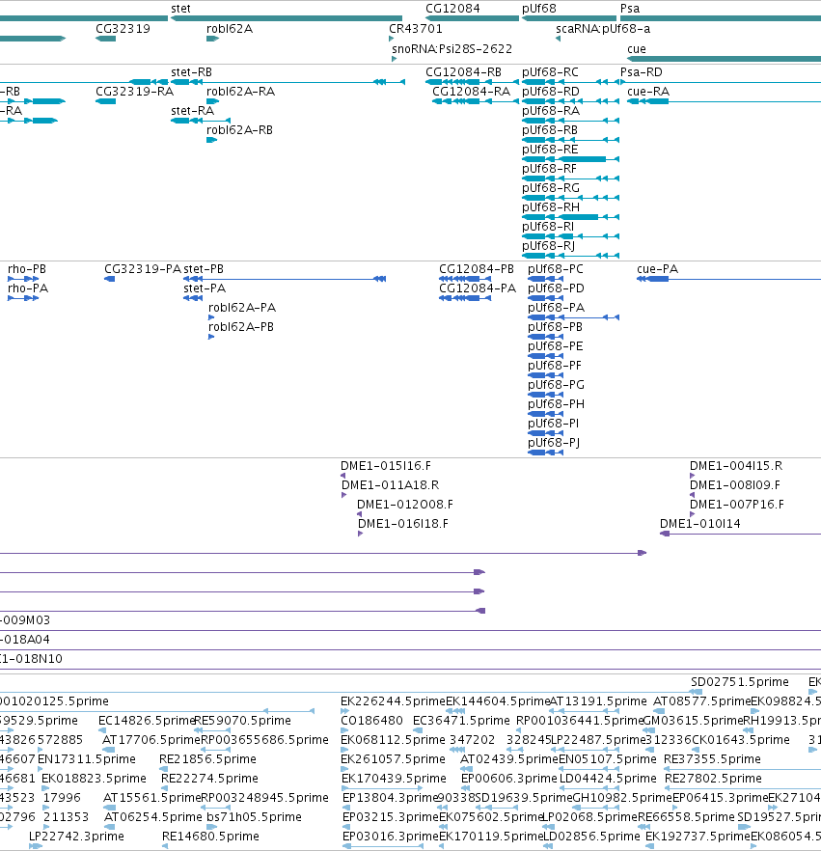Click pUf68-RJ transcript label
The height and width of the screenshot is (851, 821).
549,246
